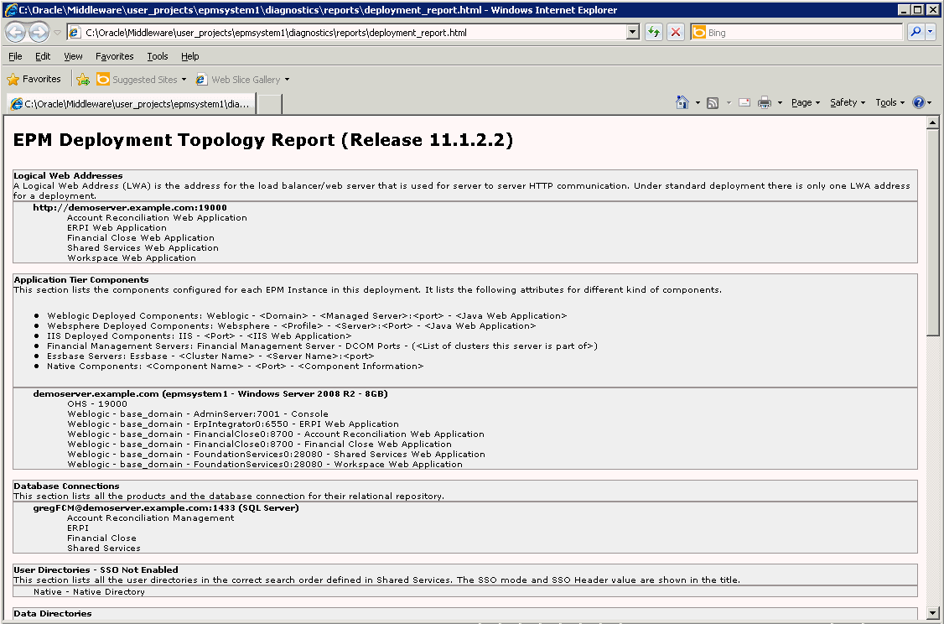Open Suggested Sites link

(x=142, y=79)
